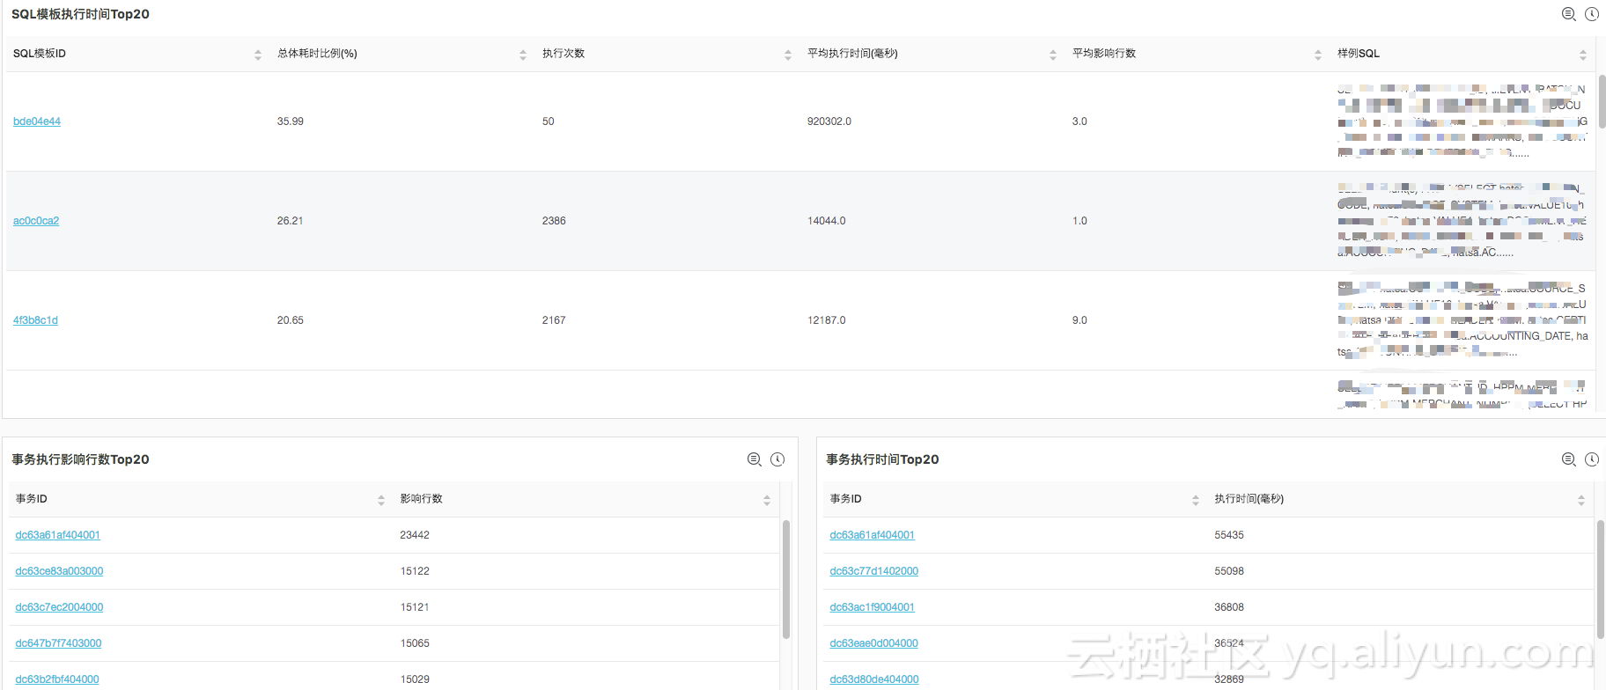Select average time 12187.0 cell

click(x=827, y=320)
